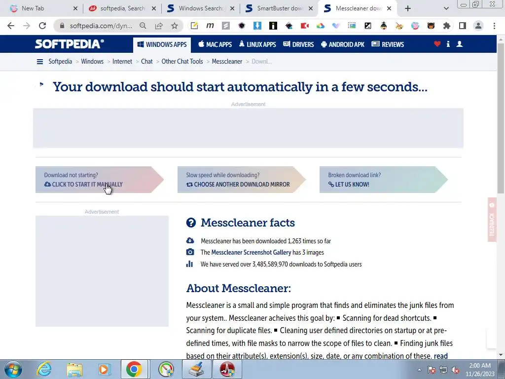Go to Internet breadcrumb link

[x=122, y=62]
